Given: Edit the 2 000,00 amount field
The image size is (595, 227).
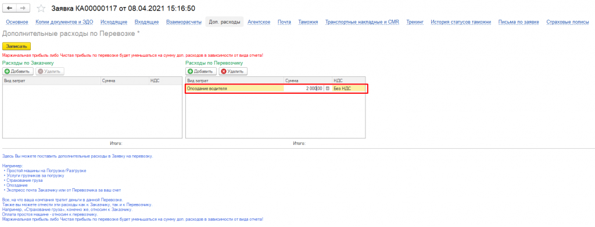Looking at the screenshot, I should coord(303,89).
